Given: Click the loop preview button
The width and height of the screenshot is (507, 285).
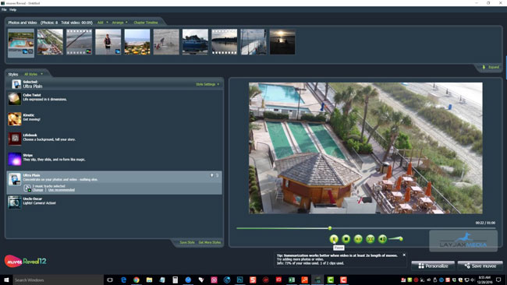Looking at the screenshot, I should (358, 239).
